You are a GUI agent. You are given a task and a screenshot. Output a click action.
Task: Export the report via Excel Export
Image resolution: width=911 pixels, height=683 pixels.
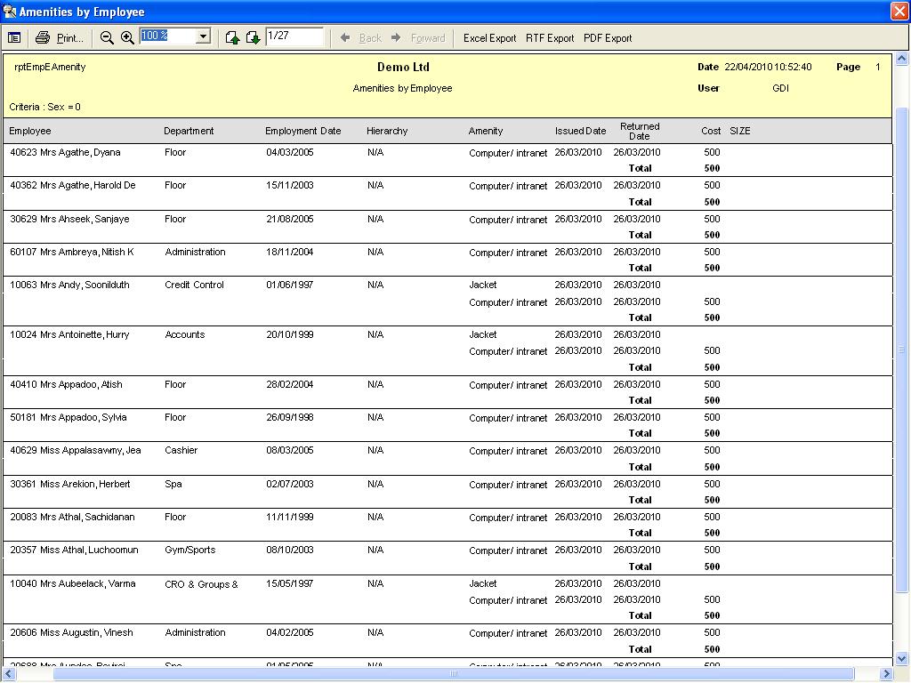click(489, 38)
